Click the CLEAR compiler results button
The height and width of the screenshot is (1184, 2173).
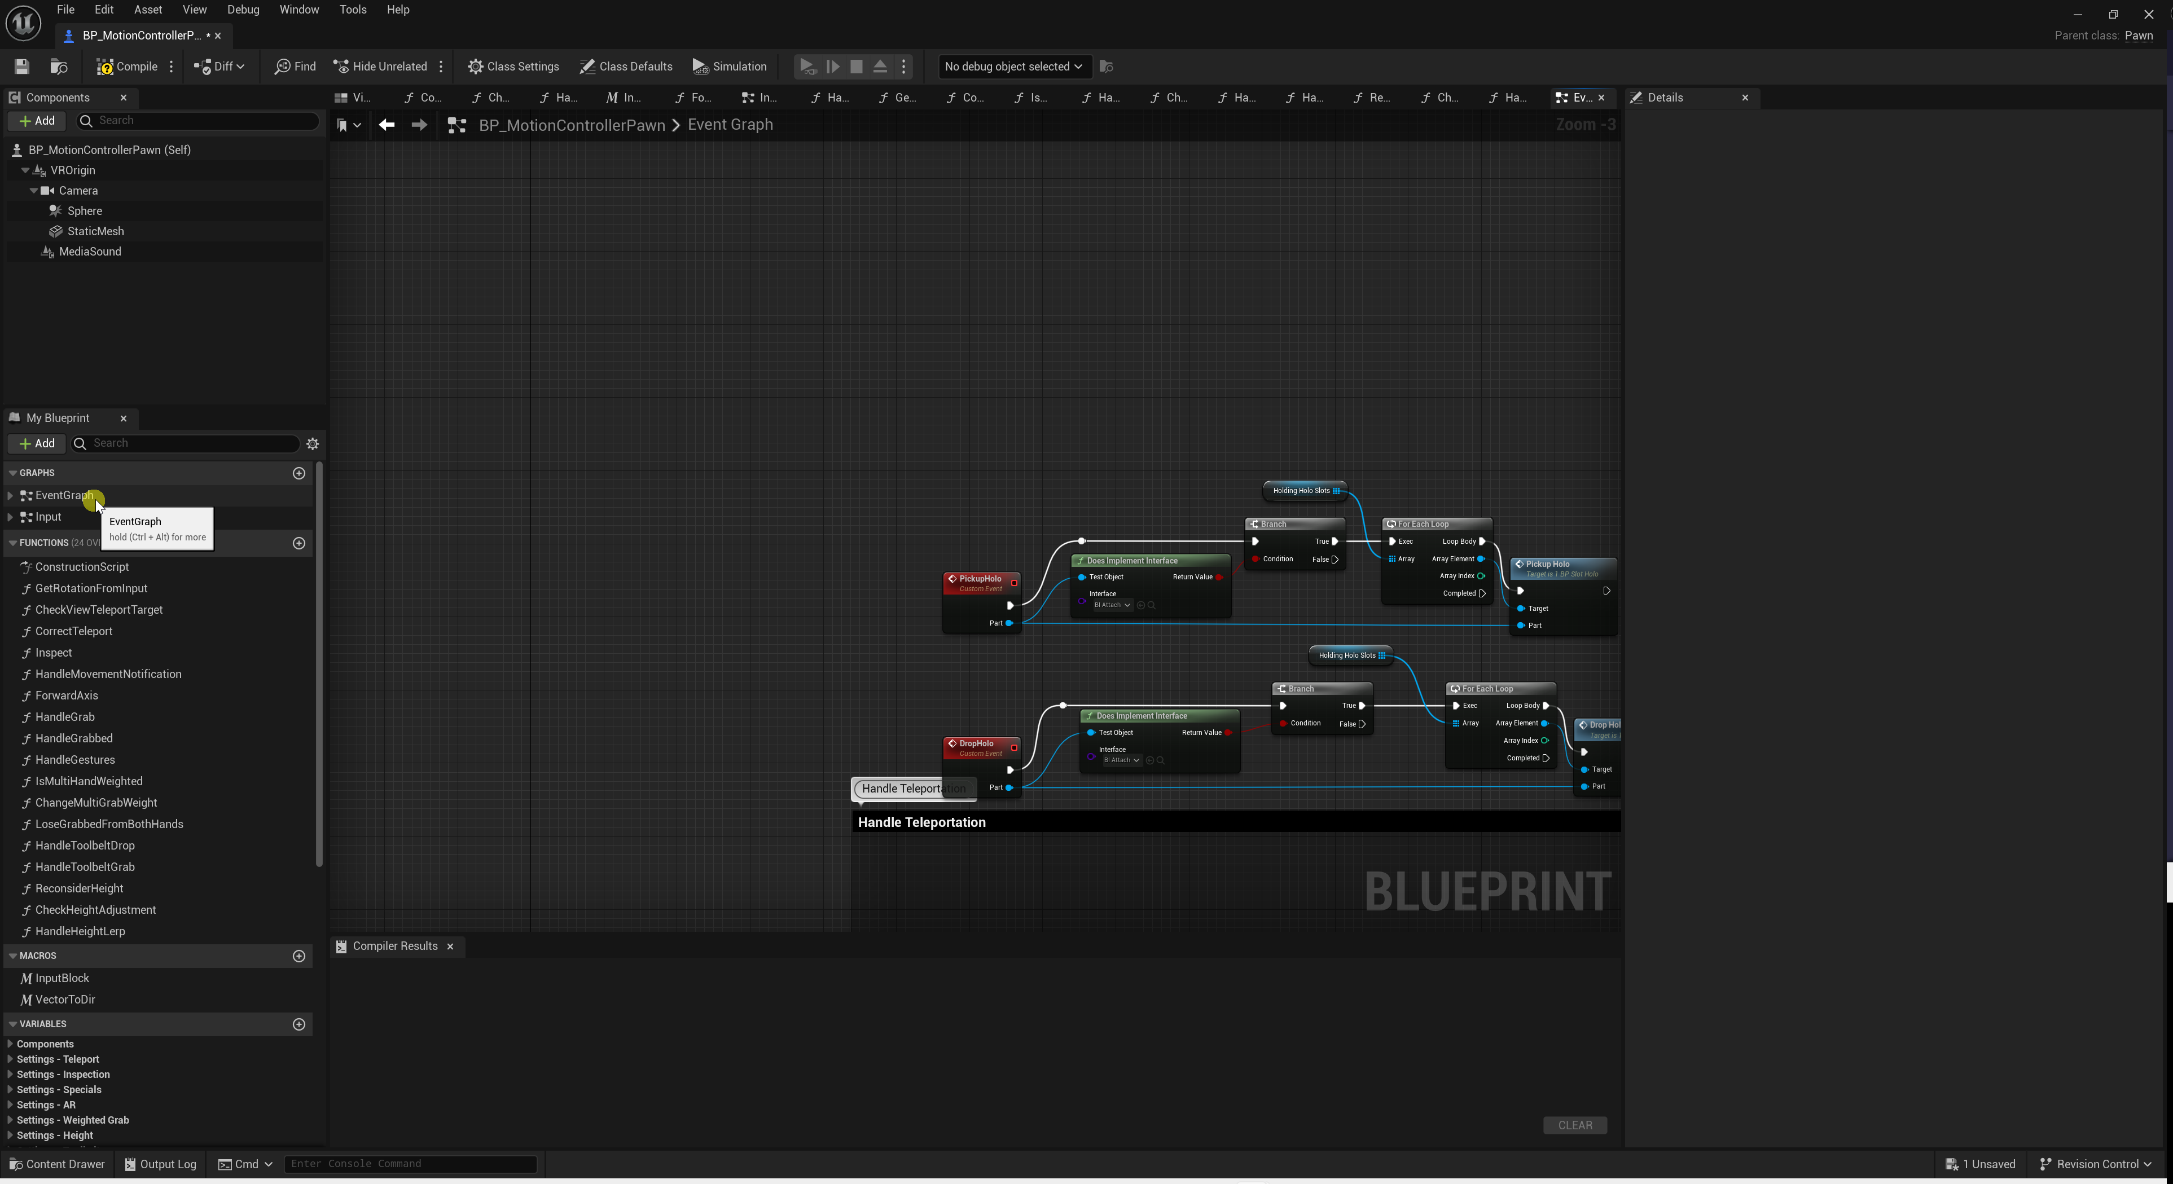click(1574, 1125)
